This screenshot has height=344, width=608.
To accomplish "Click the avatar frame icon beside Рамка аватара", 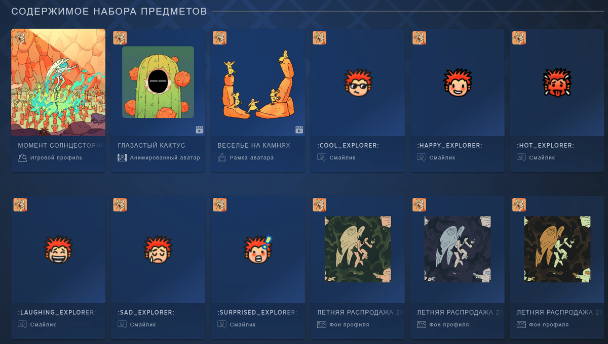I will point(222,158).
